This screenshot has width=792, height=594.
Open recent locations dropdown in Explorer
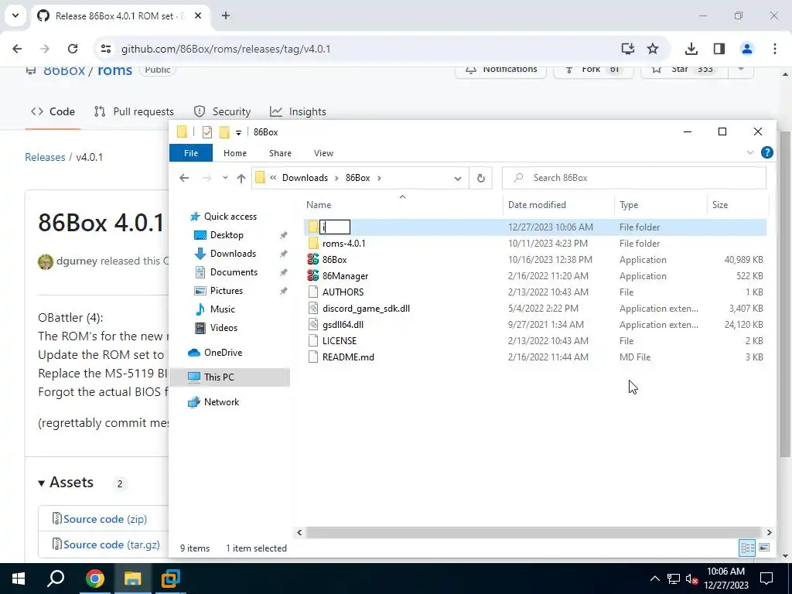click(x=225, y=178)
